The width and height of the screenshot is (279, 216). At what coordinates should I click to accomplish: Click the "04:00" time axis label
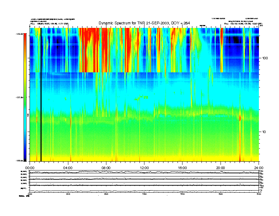68,168
